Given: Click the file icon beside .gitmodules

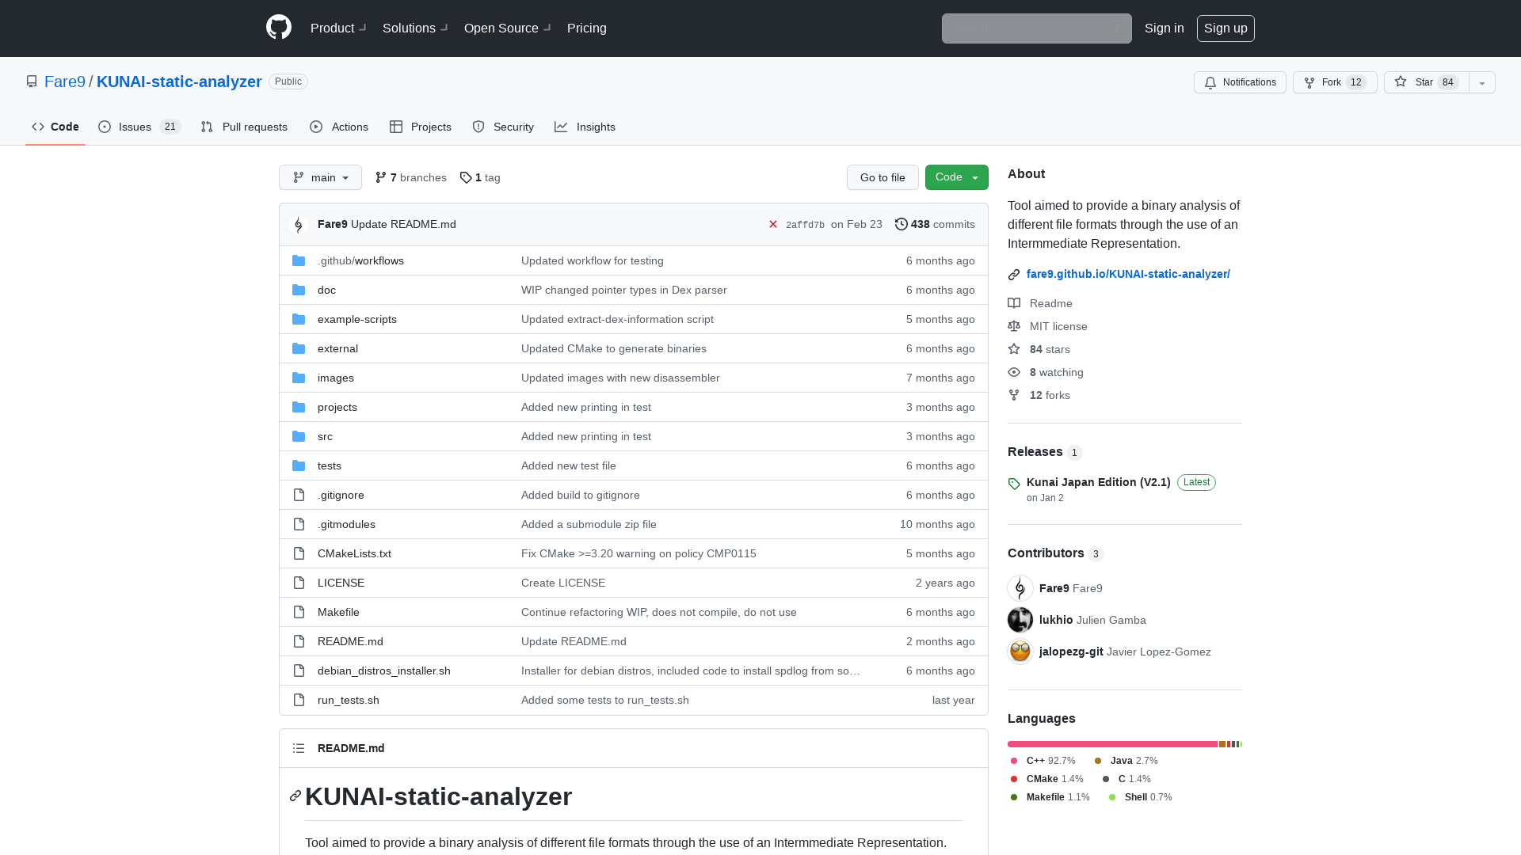Looking at the screenshot, I should click(x=299, y=524).
